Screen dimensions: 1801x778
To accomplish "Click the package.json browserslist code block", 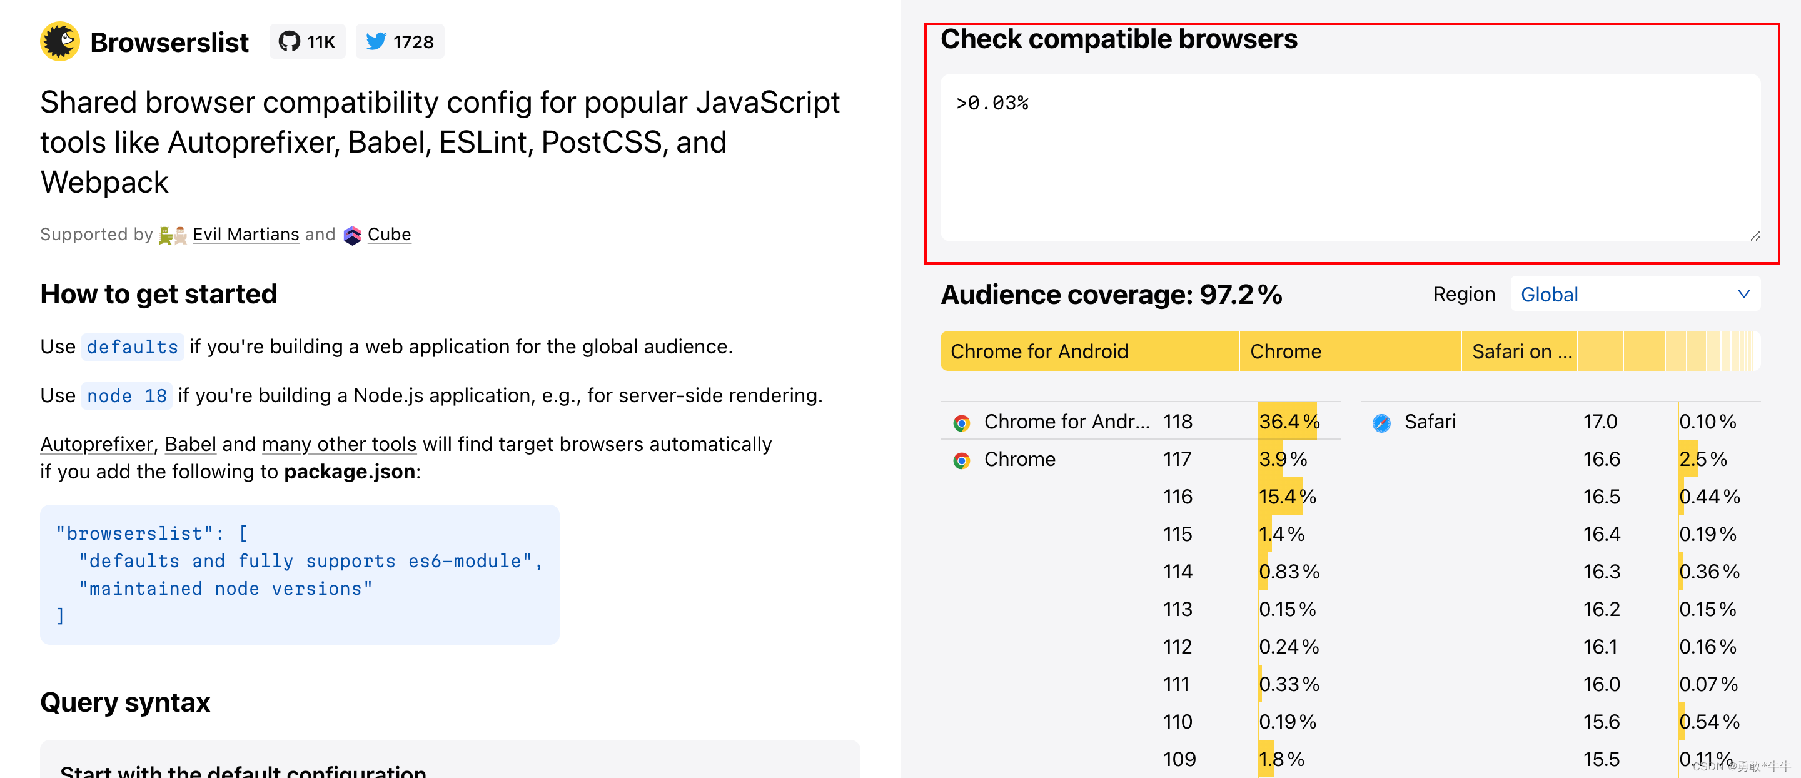I will (x=300, y=575).
